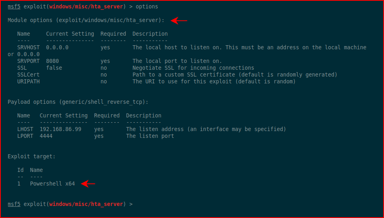The width and height of the screenshot is (384, 218).
Task: Select the LPORT value 4444
Action: pos(46,136)
